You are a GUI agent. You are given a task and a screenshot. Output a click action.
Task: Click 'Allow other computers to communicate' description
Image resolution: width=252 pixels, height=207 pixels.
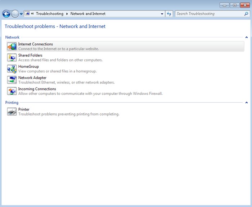click(90, 94)
